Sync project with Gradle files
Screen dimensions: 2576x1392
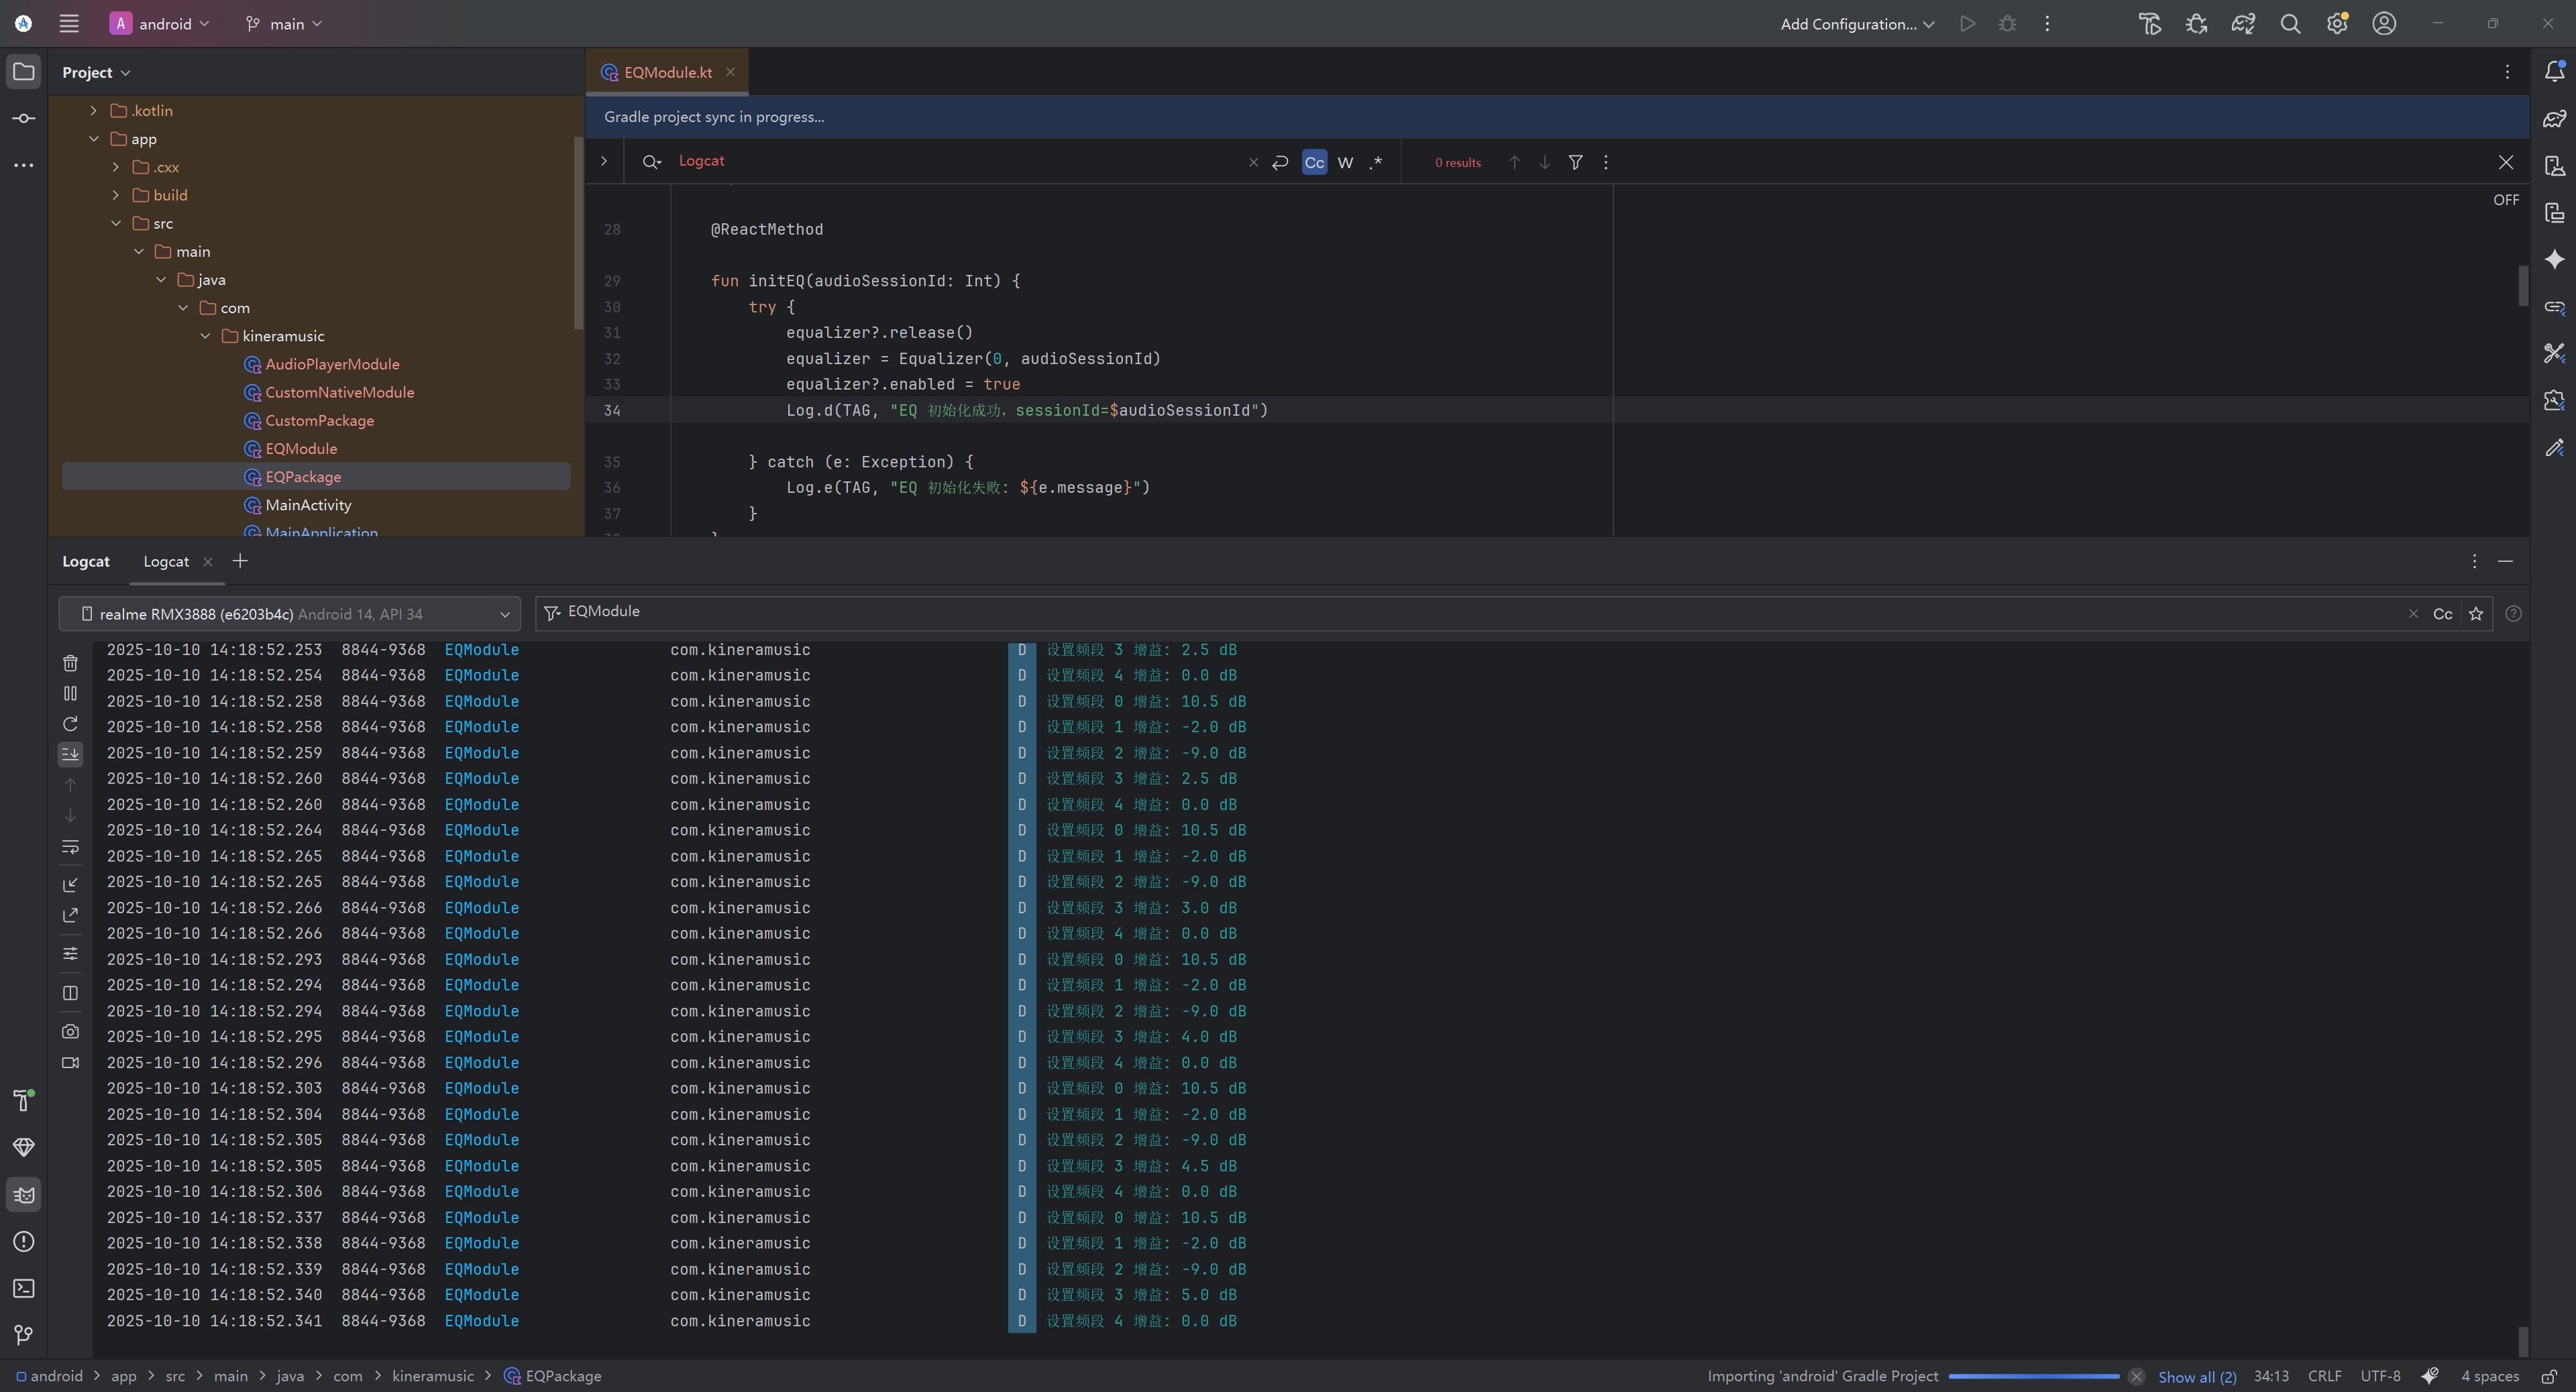pos(2243,24)
